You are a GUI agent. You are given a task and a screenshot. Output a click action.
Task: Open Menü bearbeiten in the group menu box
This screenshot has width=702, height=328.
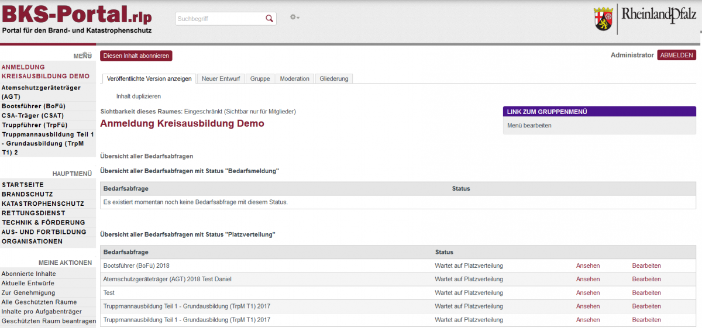click(x=529, y=126)
